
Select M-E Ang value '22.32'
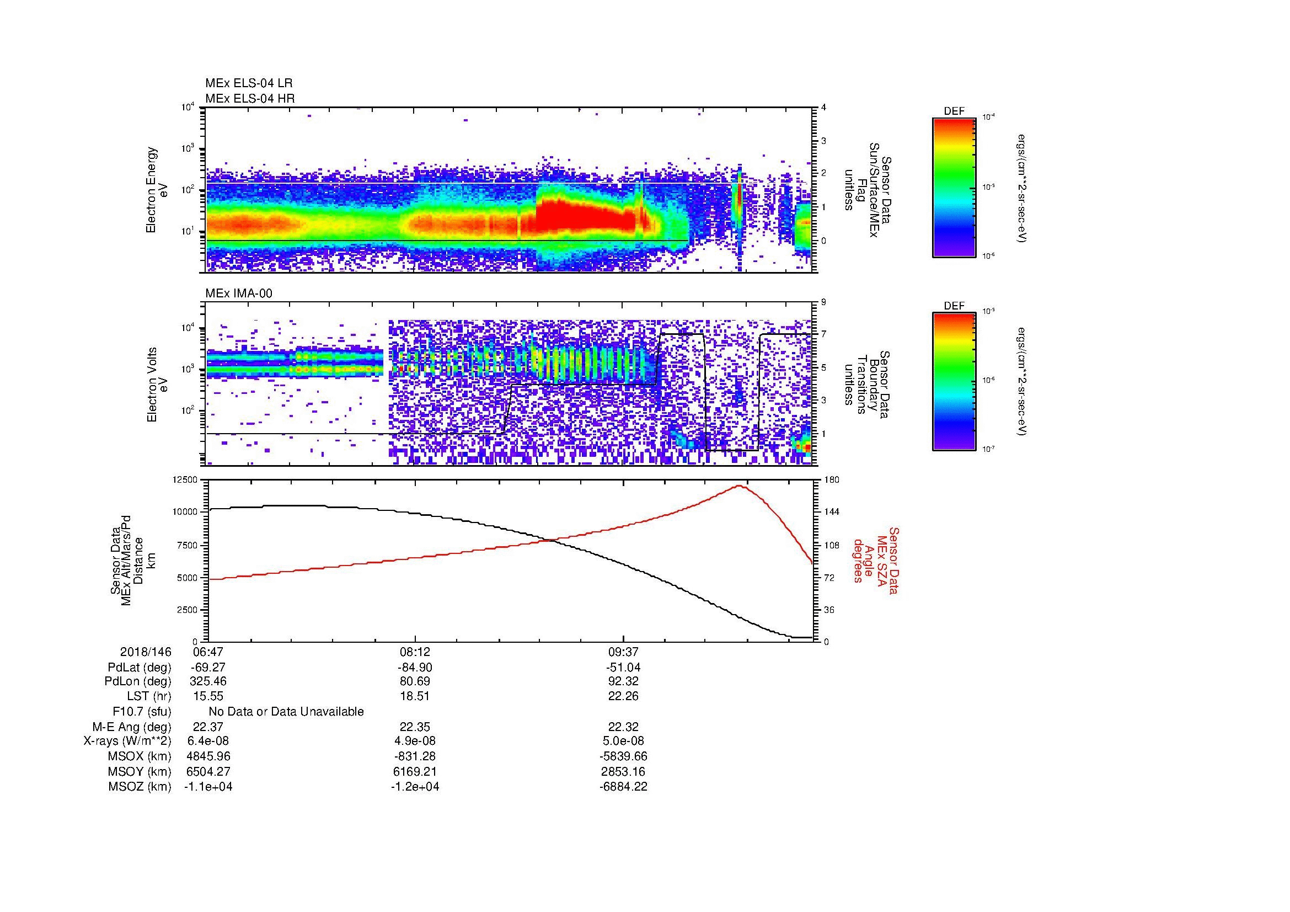tap(624, 727)
